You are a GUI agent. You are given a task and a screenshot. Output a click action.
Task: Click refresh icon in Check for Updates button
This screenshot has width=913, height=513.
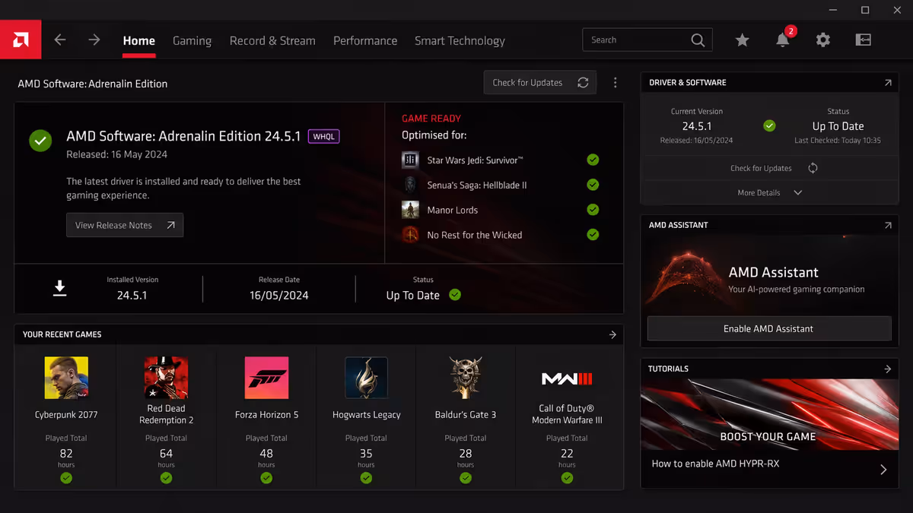583,83
